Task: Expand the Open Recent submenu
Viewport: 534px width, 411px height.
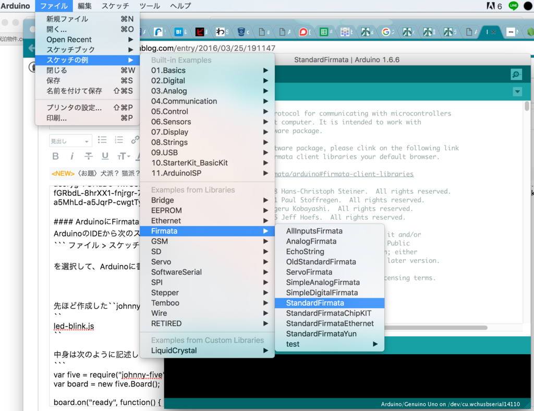Action: pyautogui.click(x=87, y=40)
